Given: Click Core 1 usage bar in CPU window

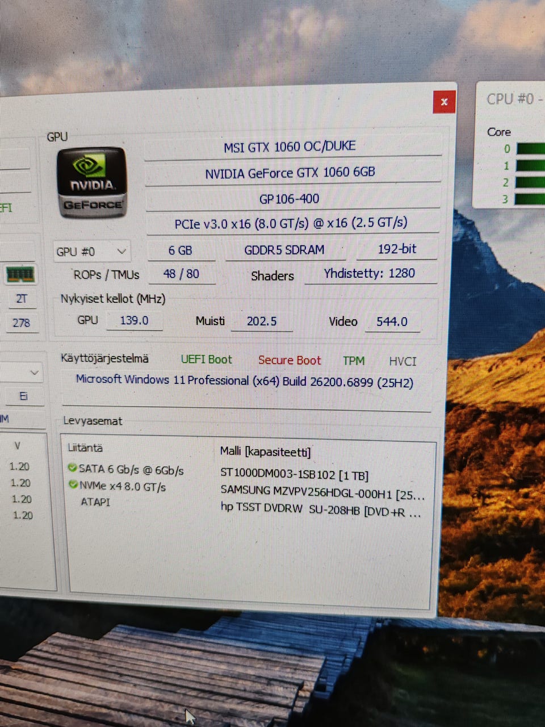Looking at the screenshot, I should point(530,166).
